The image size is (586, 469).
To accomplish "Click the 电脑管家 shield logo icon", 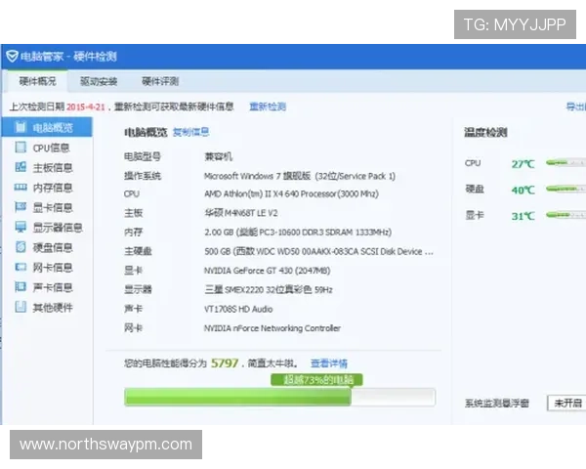I will (12, 56).
